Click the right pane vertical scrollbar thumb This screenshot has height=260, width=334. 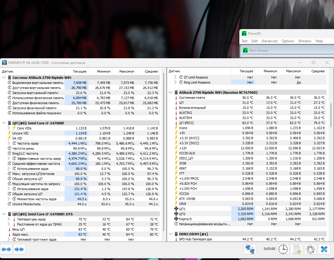pyautogui.click(x=331, y=115)
